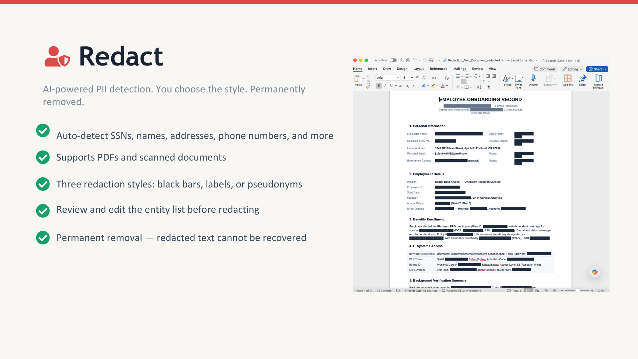The width and height of the screenshot is (638, 359).
Task: Click the Paste clipboard icon
Action: click(358, 79)
